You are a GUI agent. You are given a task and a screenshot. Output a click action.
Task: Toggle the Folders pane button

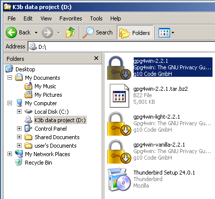[x=135, y=32]
